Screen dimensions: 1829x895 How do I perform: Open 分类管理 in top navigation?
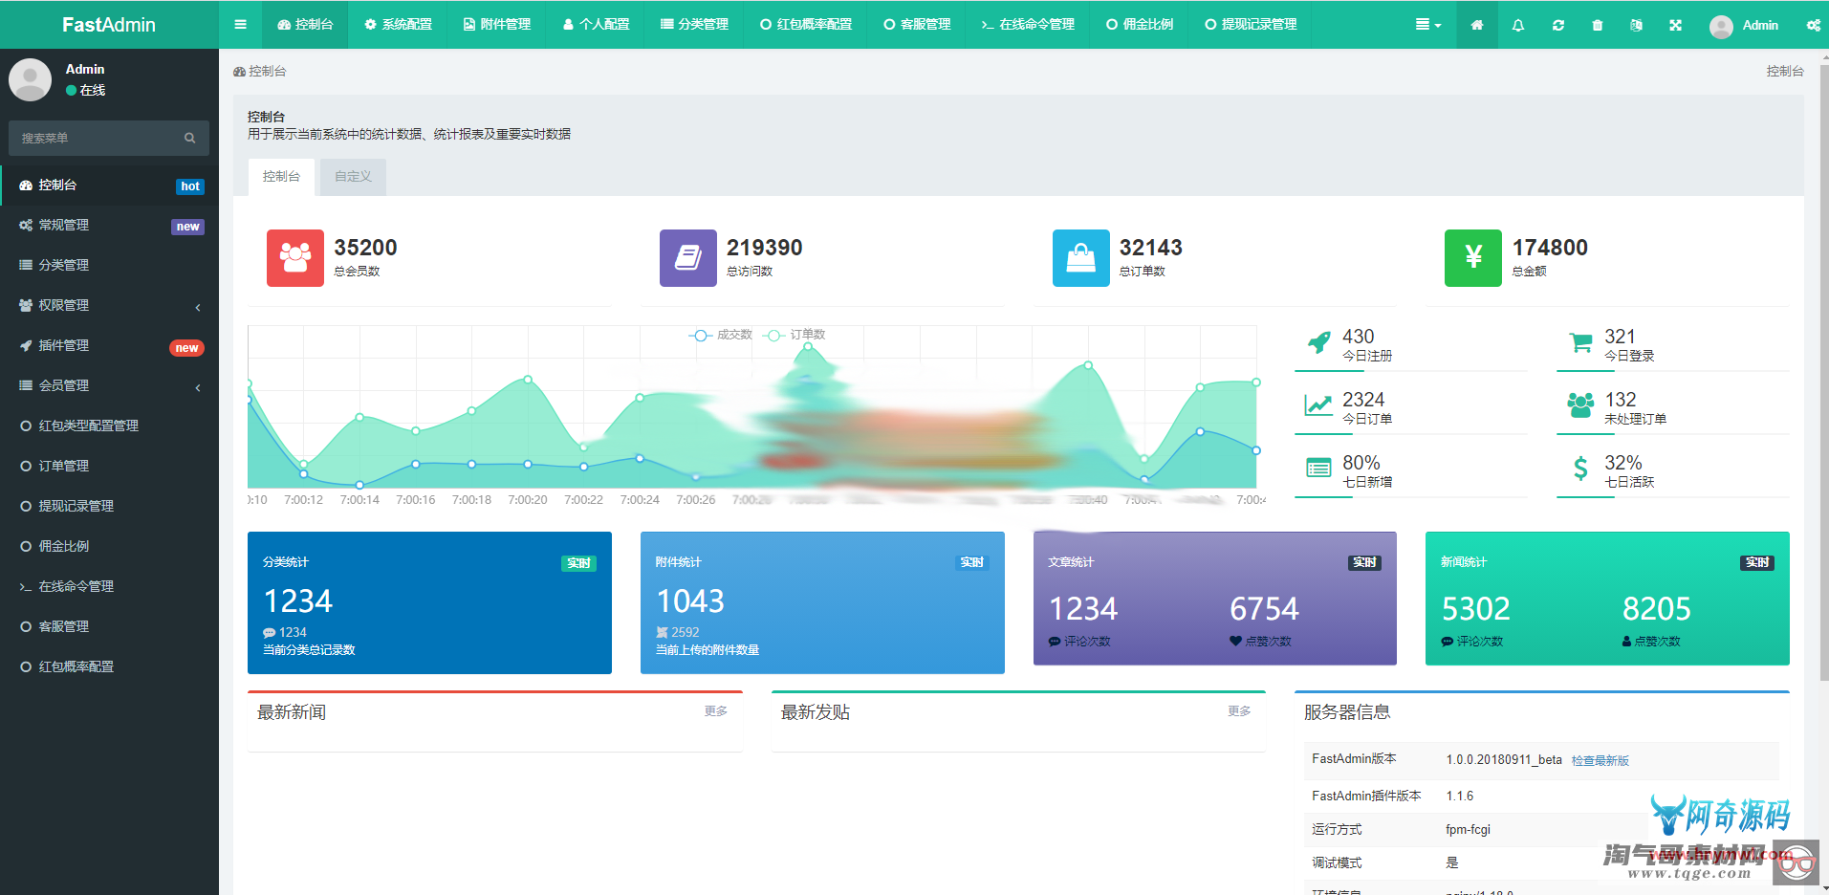(694, 25)
